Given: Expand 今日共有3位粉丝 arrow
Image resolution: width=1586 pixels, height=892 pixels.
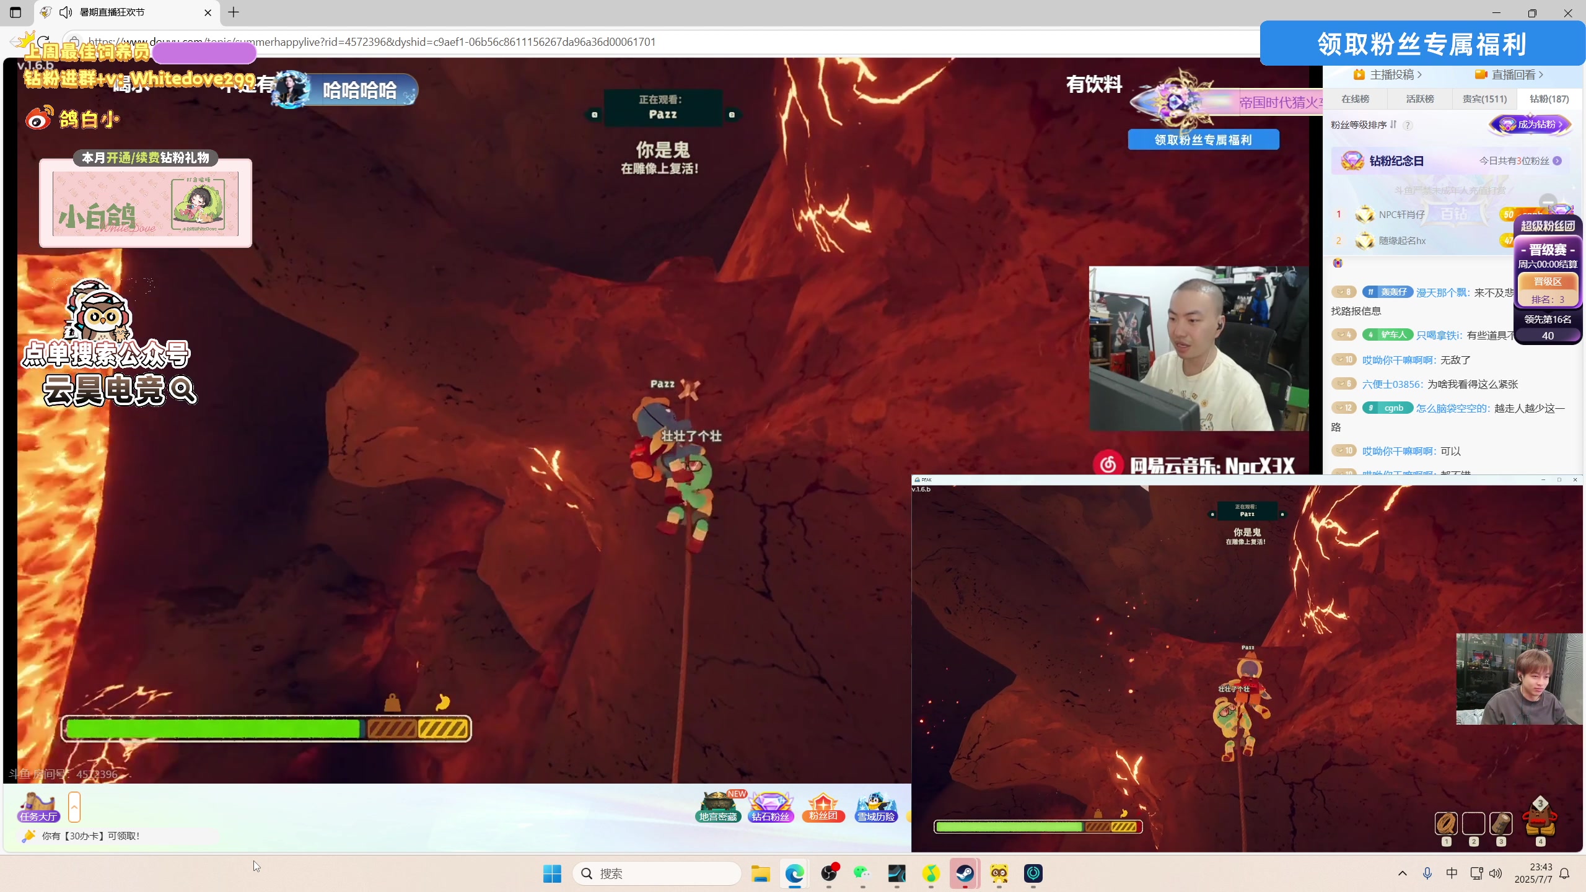Looking at the screenshot, I should [x=1558, y=161].
